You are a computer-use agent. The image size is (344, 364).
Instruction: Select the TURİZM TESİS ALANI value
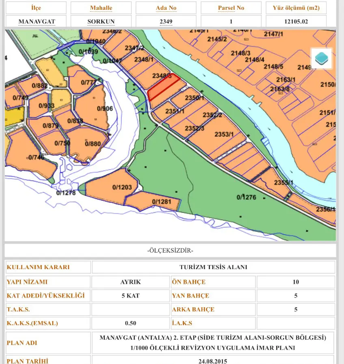tap(213, 267)
